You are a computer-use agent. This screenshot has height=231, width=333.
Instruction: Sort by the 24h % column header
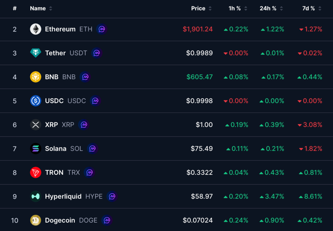pyautogui.click(x=271, y=8)
